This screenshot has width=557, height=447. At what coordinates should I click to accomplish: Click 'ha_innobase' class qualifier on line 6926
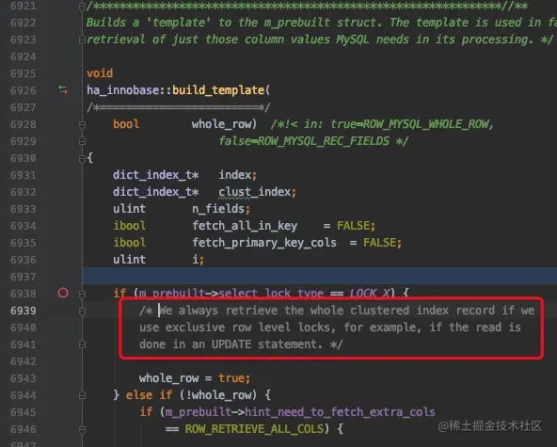click(x=123, y=90)
